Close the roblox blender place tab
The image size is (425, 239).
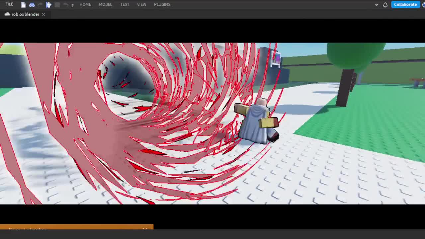(43, 14)
